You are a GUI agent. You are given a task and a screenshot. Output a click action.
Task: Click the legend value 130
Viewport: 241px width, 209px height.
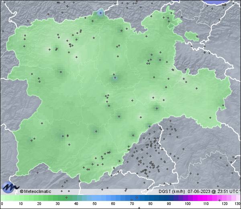(238, 204)
